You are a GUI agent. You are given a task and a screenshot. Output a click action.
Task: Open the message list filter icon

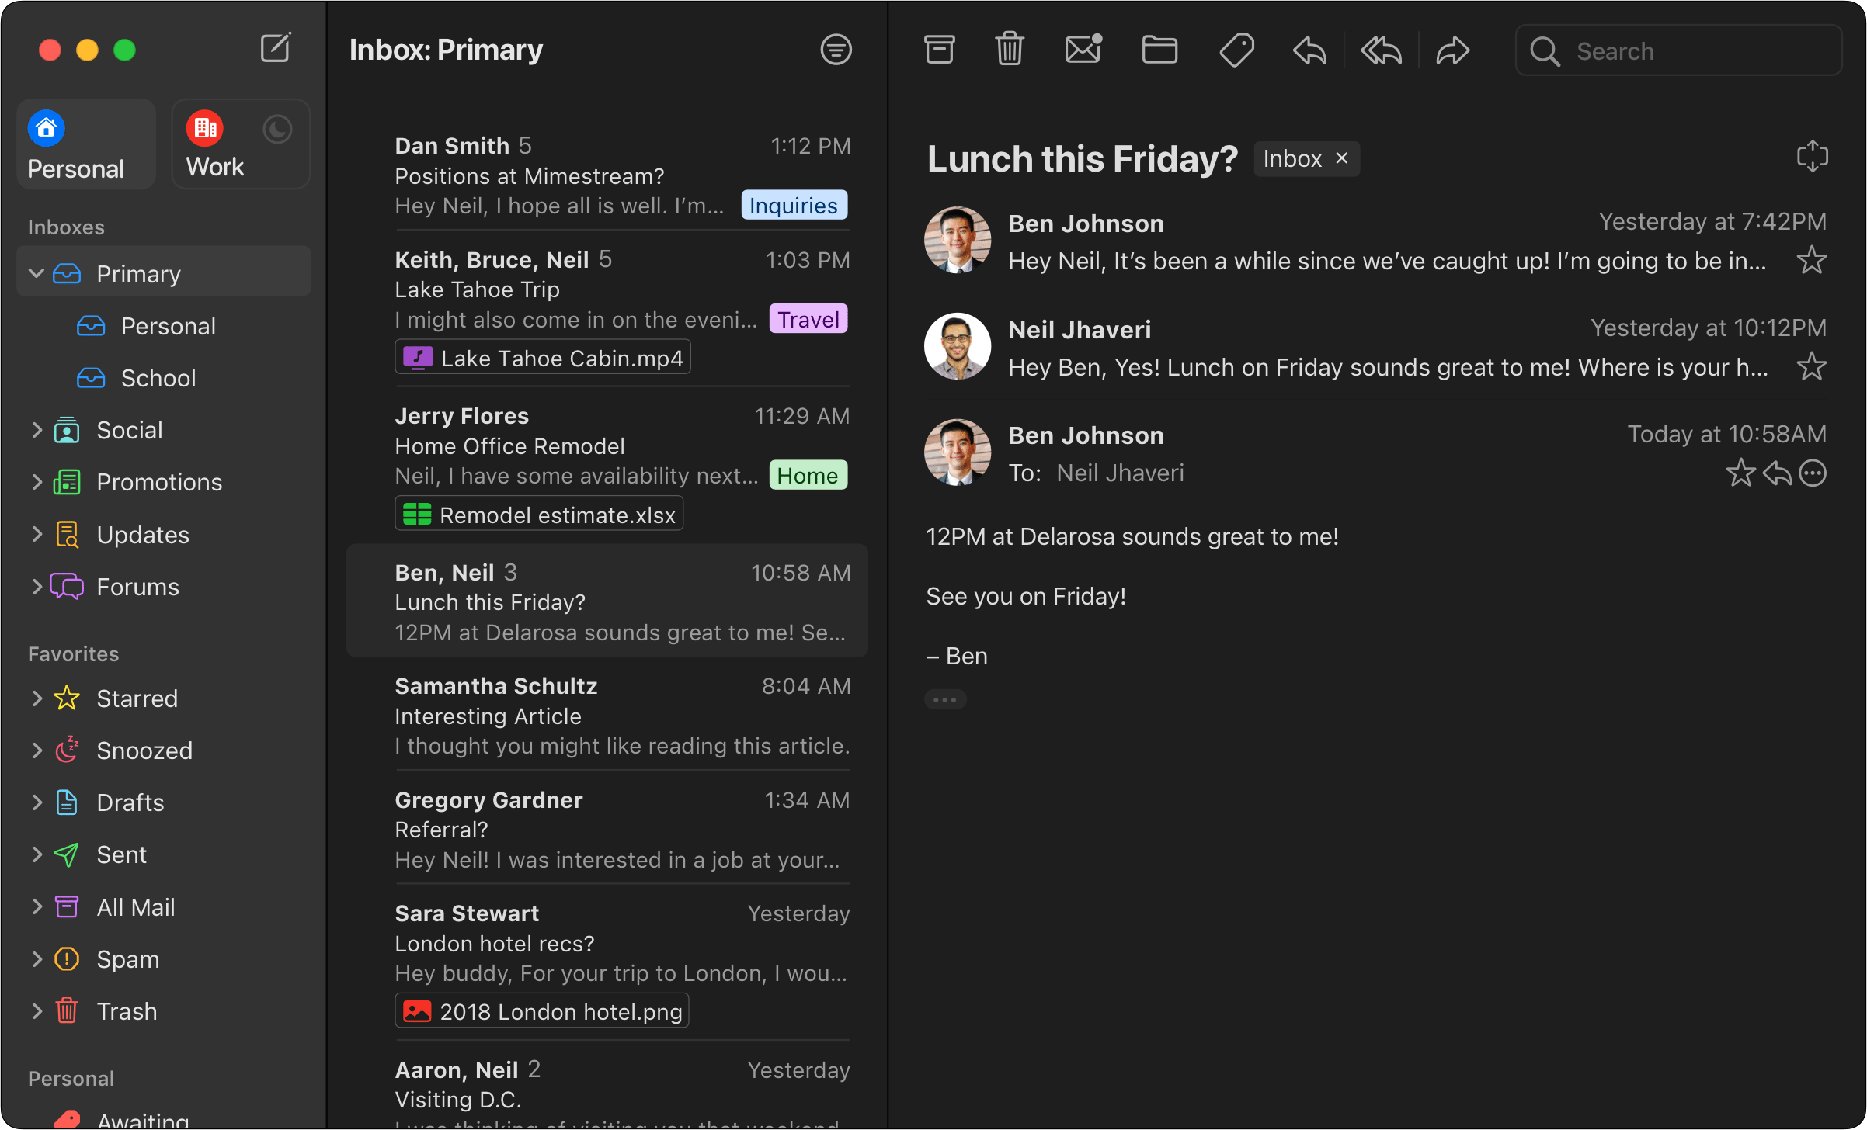pyautogui.click(x=836, y=50)
